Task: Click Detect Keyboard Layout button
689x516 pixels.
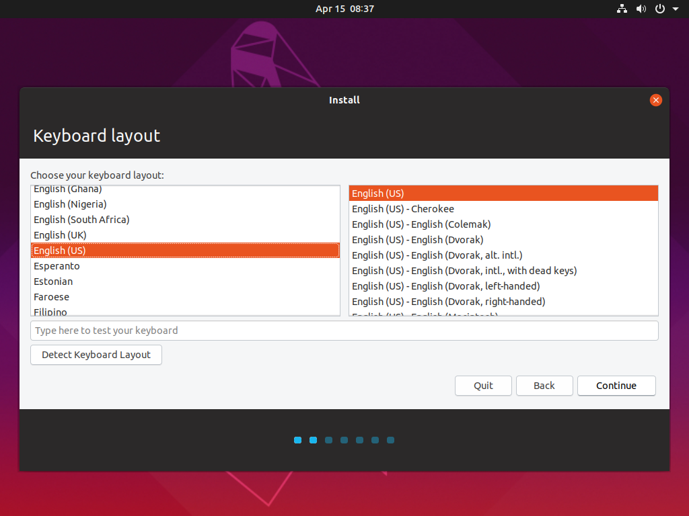Action: pyautogui.click(x=96, y=355)
